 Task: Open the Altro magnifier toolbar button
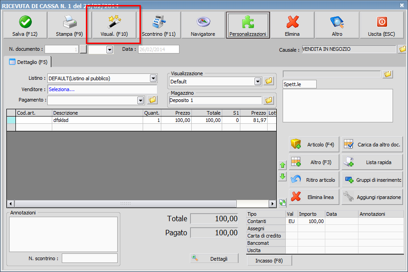tap(337, 25)
